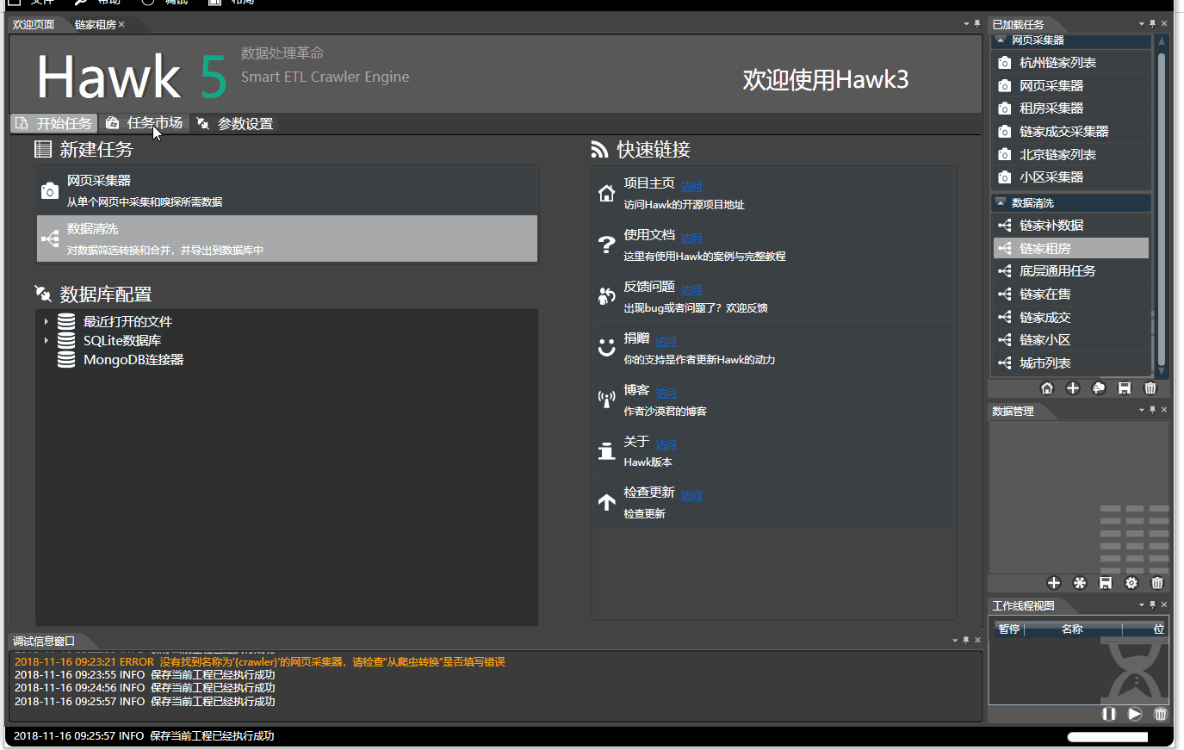Click the plus icon in 数据管理 panel toolbar
The width and height of the screenshot is (1184, 750).
[x=1054, y=583]
